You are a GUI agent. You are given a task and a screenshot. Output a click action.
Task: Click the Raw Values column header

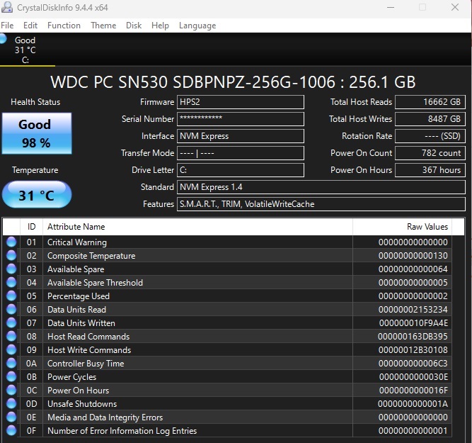[402, 227]
